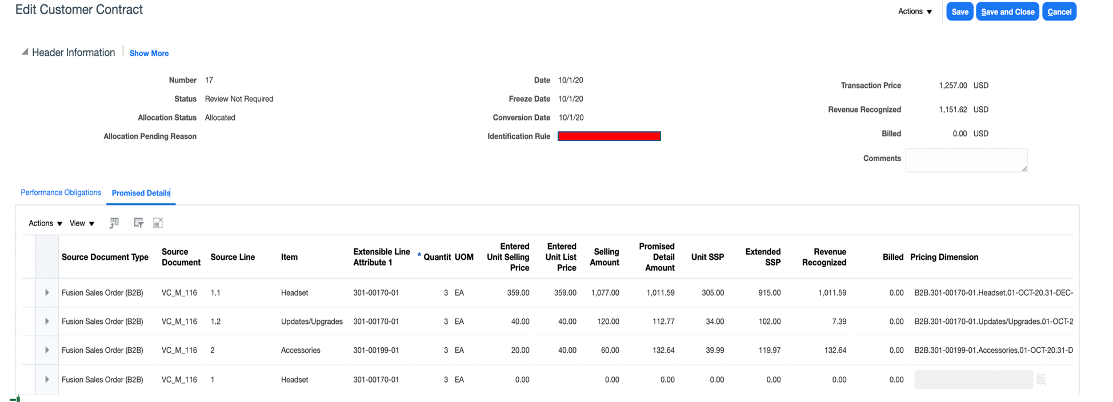Expand the Updates/Upgrades row details

point(47,321)
